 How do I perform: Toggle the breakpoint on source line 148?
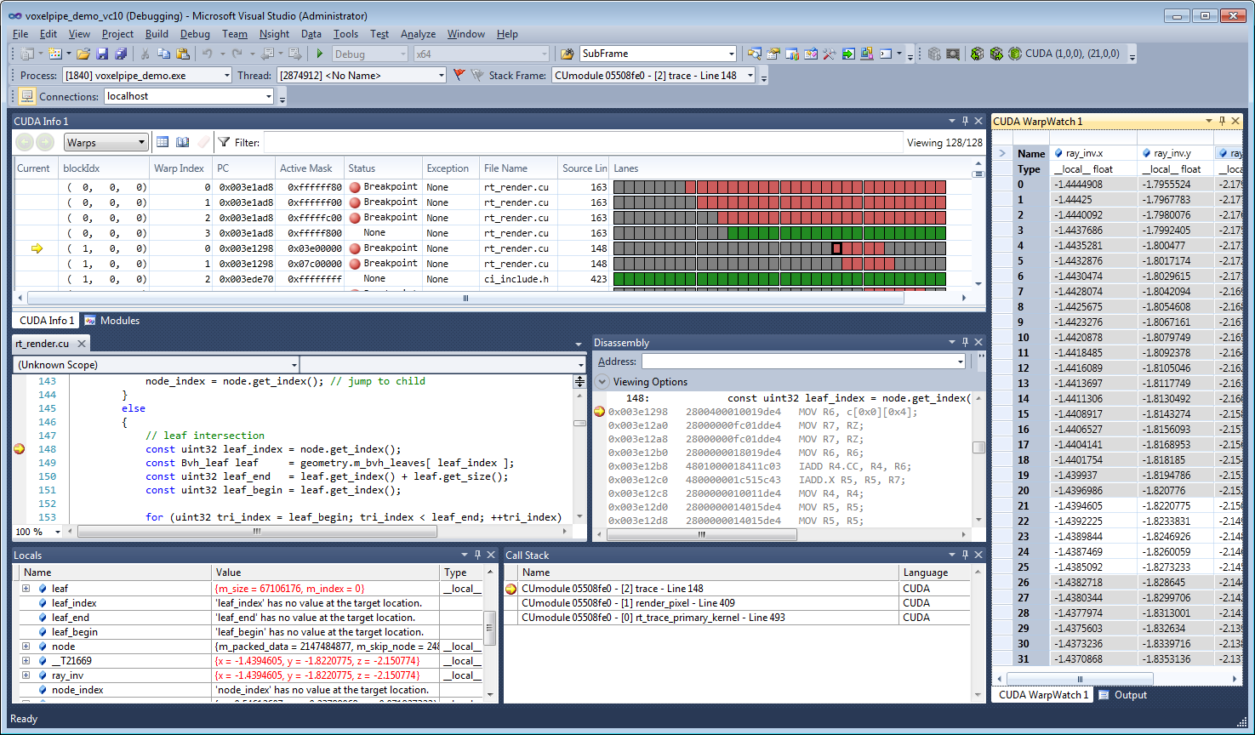point(20,449)
